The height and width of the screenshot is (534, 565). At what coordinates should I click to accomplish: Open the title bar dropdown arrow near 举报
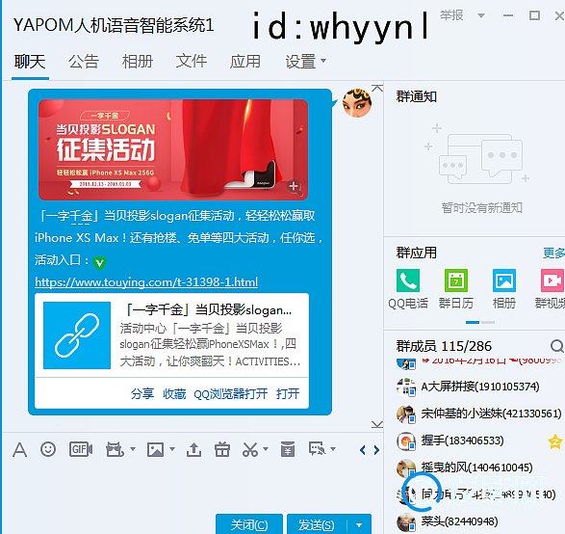480,15
